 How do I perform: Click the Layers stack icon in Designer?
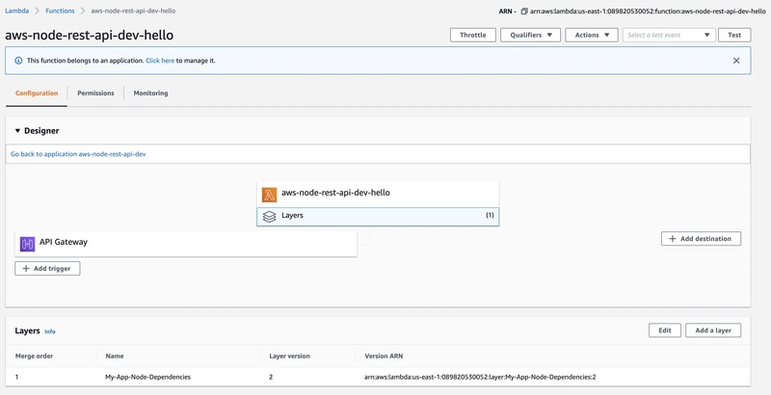[x=269, y=217]
